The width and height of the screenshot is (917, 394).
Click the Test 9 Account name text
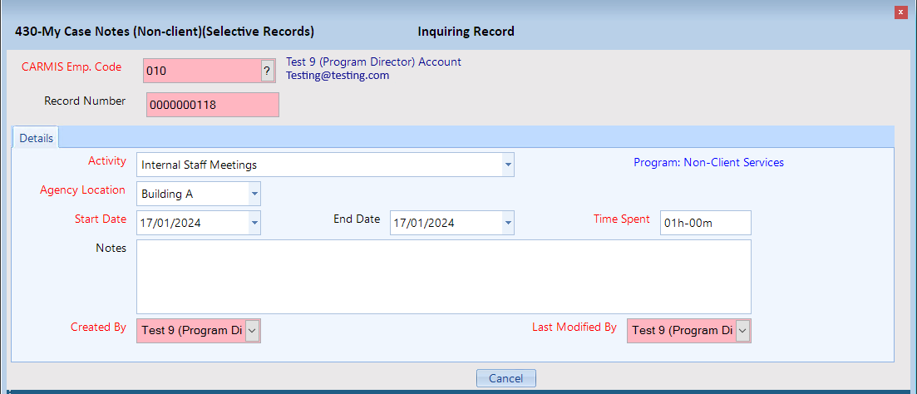tap(373, 62)
